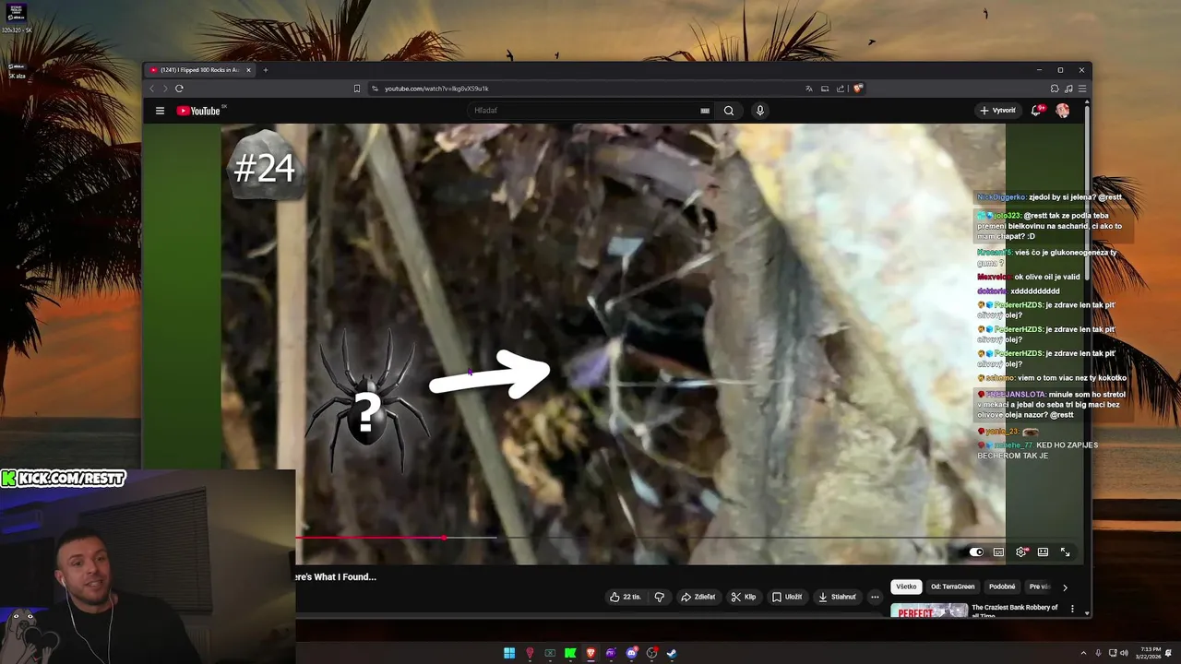The height and width of the screenshot is (664, 1181).
Task: Expand more filter chips with right chevron
Action: click(1065, 587)
